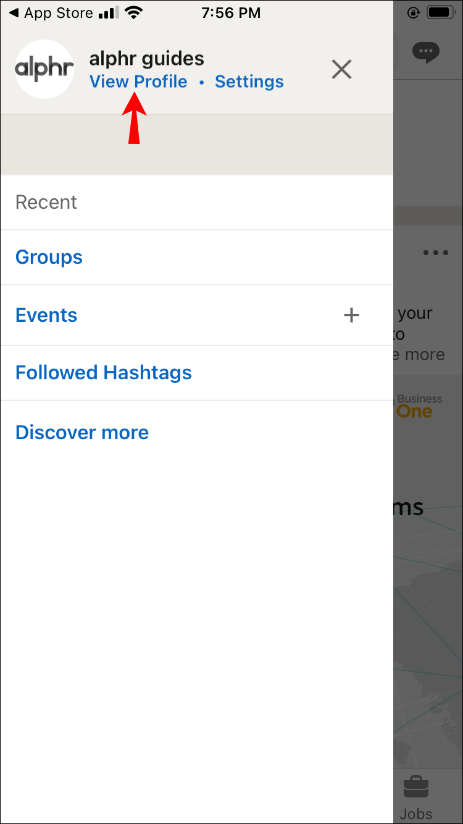The image size is (463, 824).
Task: Tap the plus icon beside Events
Action: tap(351, 315)
